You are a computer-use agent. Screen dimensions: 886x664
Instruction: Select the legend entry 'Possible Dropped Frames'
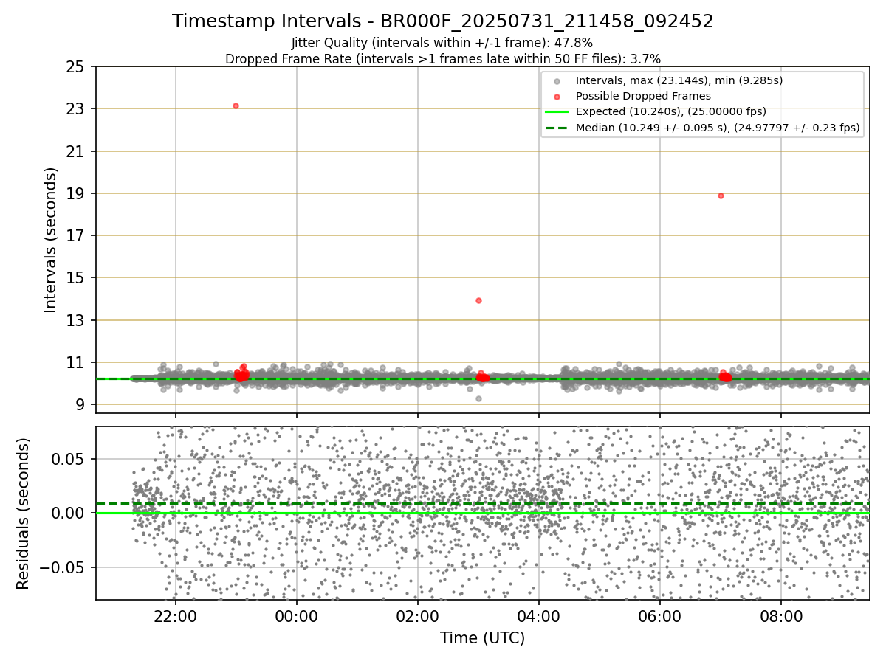coord(643,96)
